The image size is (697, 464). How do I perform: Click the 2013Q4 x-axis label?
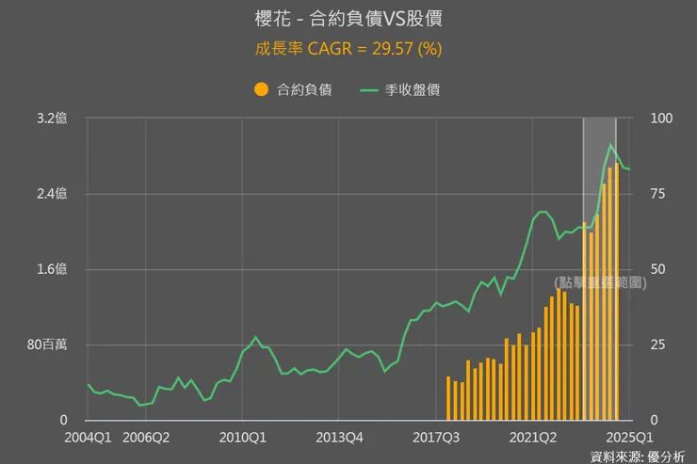click(339, 438)
